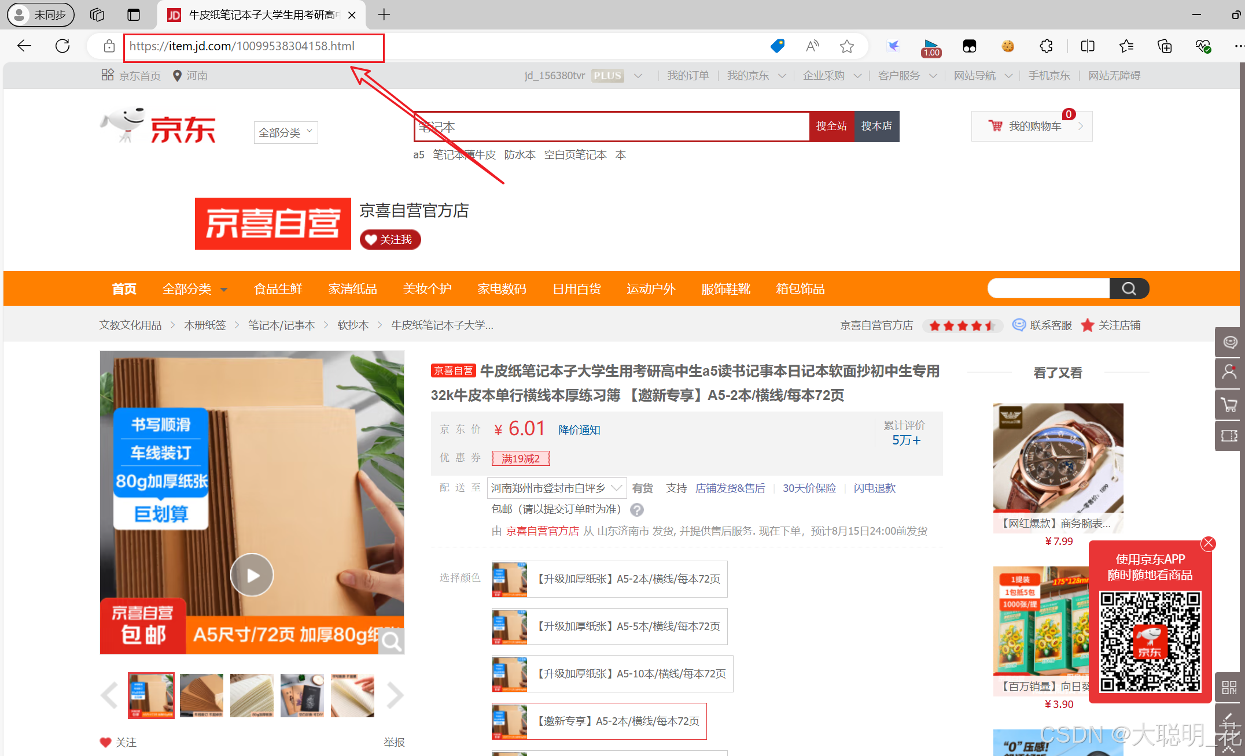This screenshot has height=756, width=1245.
Task: Click next arrow in thumbnail carousel
Action: (x=395, y=695)
